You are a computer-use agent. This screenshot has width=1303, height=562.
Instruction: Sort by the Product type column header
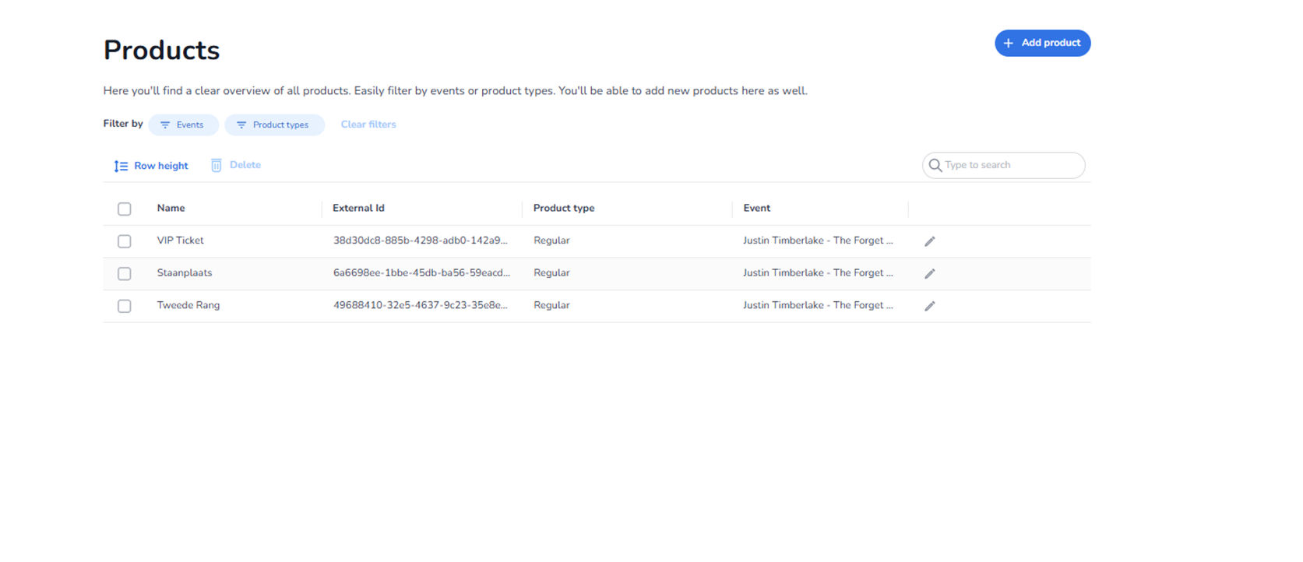(564, 209)
